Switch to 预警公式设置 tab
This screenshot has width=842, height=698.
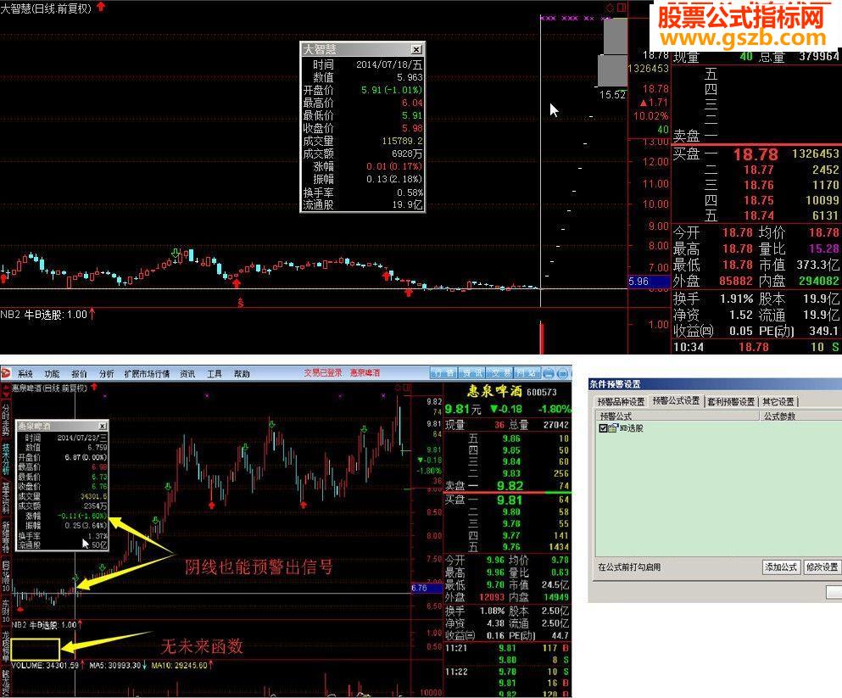676,401
